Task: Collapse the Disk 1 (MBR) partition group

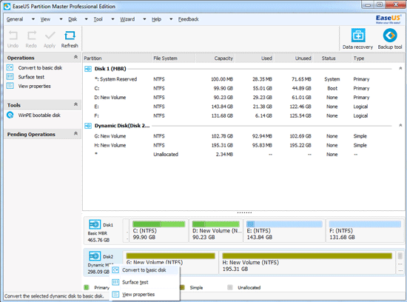Action: click(x=400, y=68)
